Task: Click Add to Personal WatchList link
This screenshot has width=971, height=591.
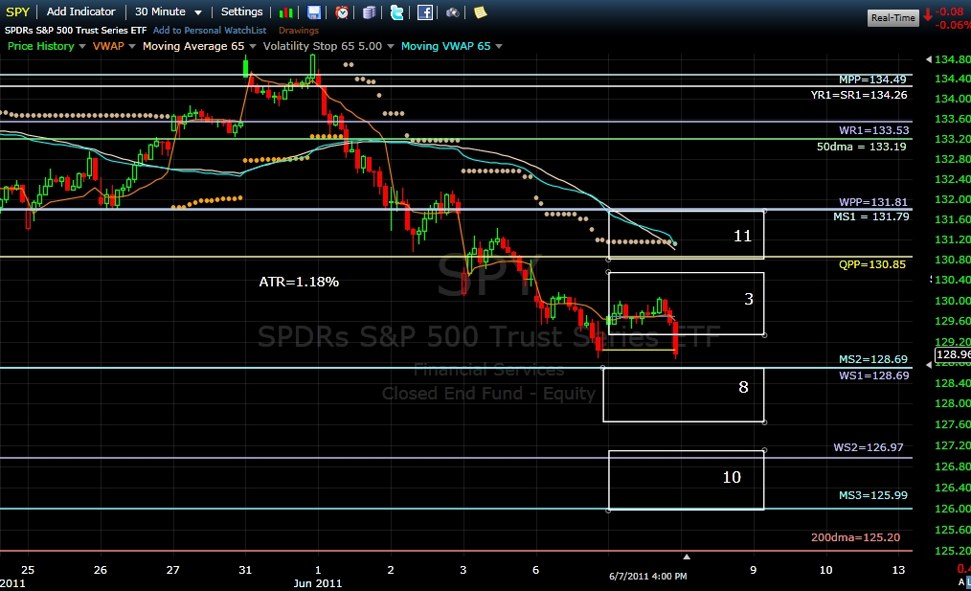Action: click(210, 30)
